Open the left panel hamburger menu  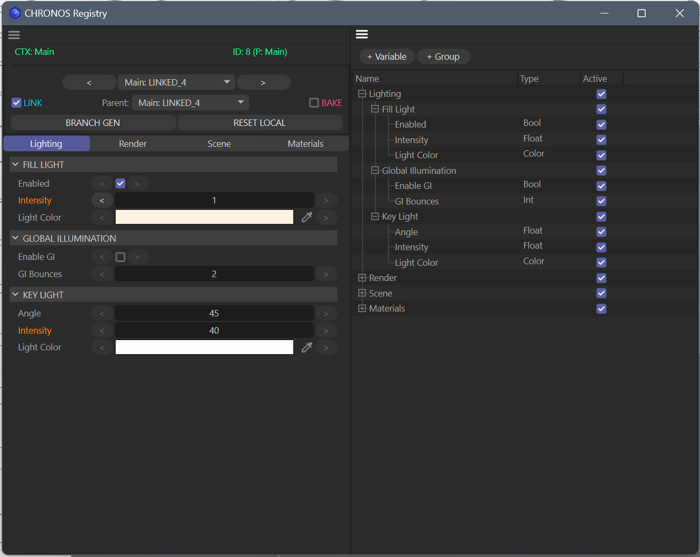pyautogui.click(x=14, y=35)
